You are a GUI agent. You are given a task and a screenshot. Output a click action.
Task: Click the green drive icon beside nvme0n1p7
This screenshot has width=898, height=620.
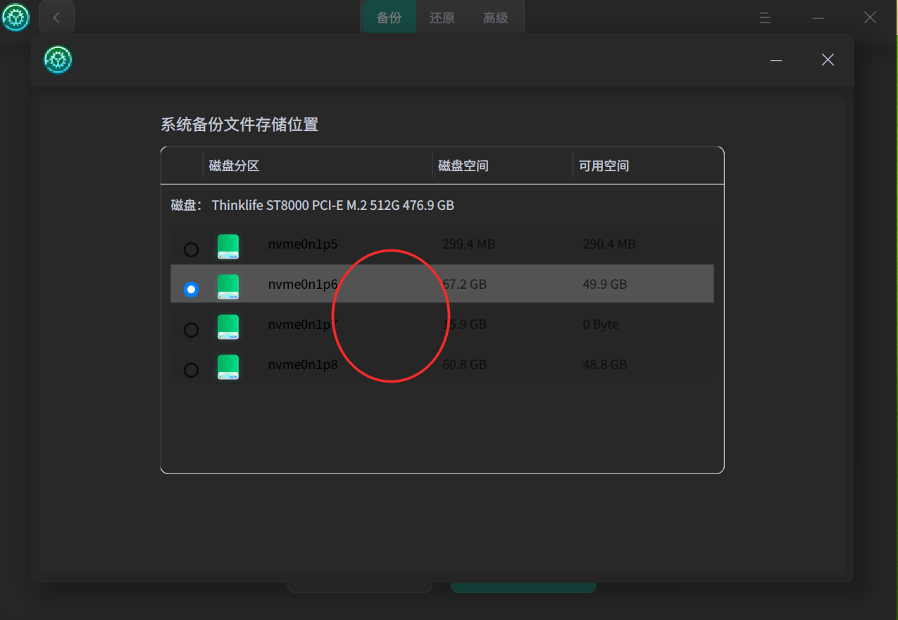tap(227, 327)
